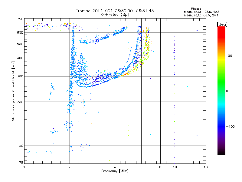
Task: Click the y-axis tick label '600'
Action: coord(20,32)
